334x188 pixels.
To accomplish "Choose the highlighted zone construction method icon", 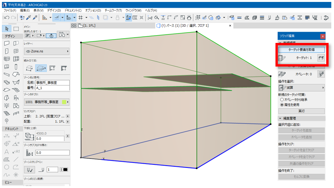I will click(x=41, y=68).
